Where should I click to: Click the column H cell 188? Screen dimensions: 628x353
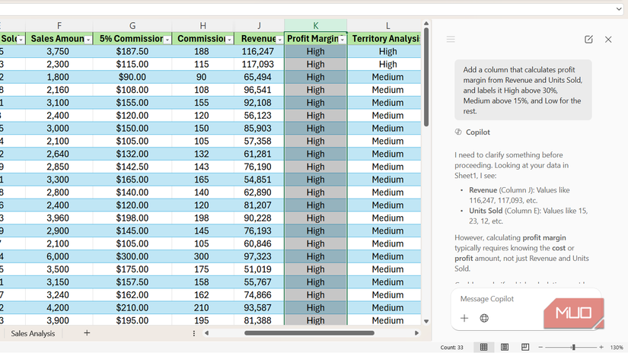203,51
